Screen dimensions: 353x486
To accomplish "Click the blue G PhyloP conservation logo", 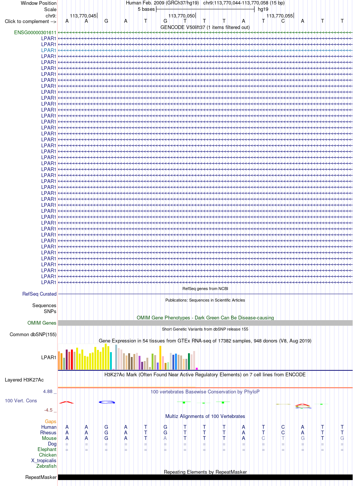I will tap(107, 402).
